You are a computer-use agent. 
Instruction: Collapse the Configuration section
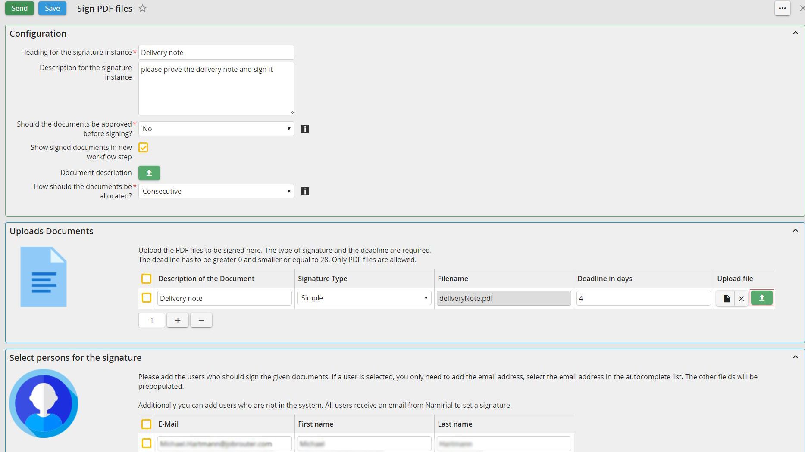point(795,33)
